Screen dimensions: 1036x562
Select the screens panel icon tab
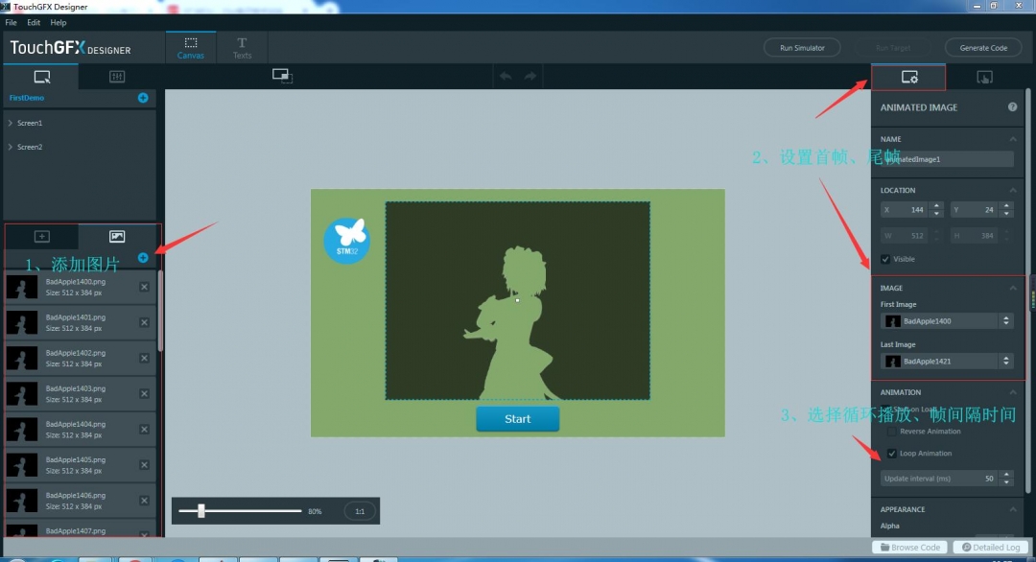click(x=41, y=77)
